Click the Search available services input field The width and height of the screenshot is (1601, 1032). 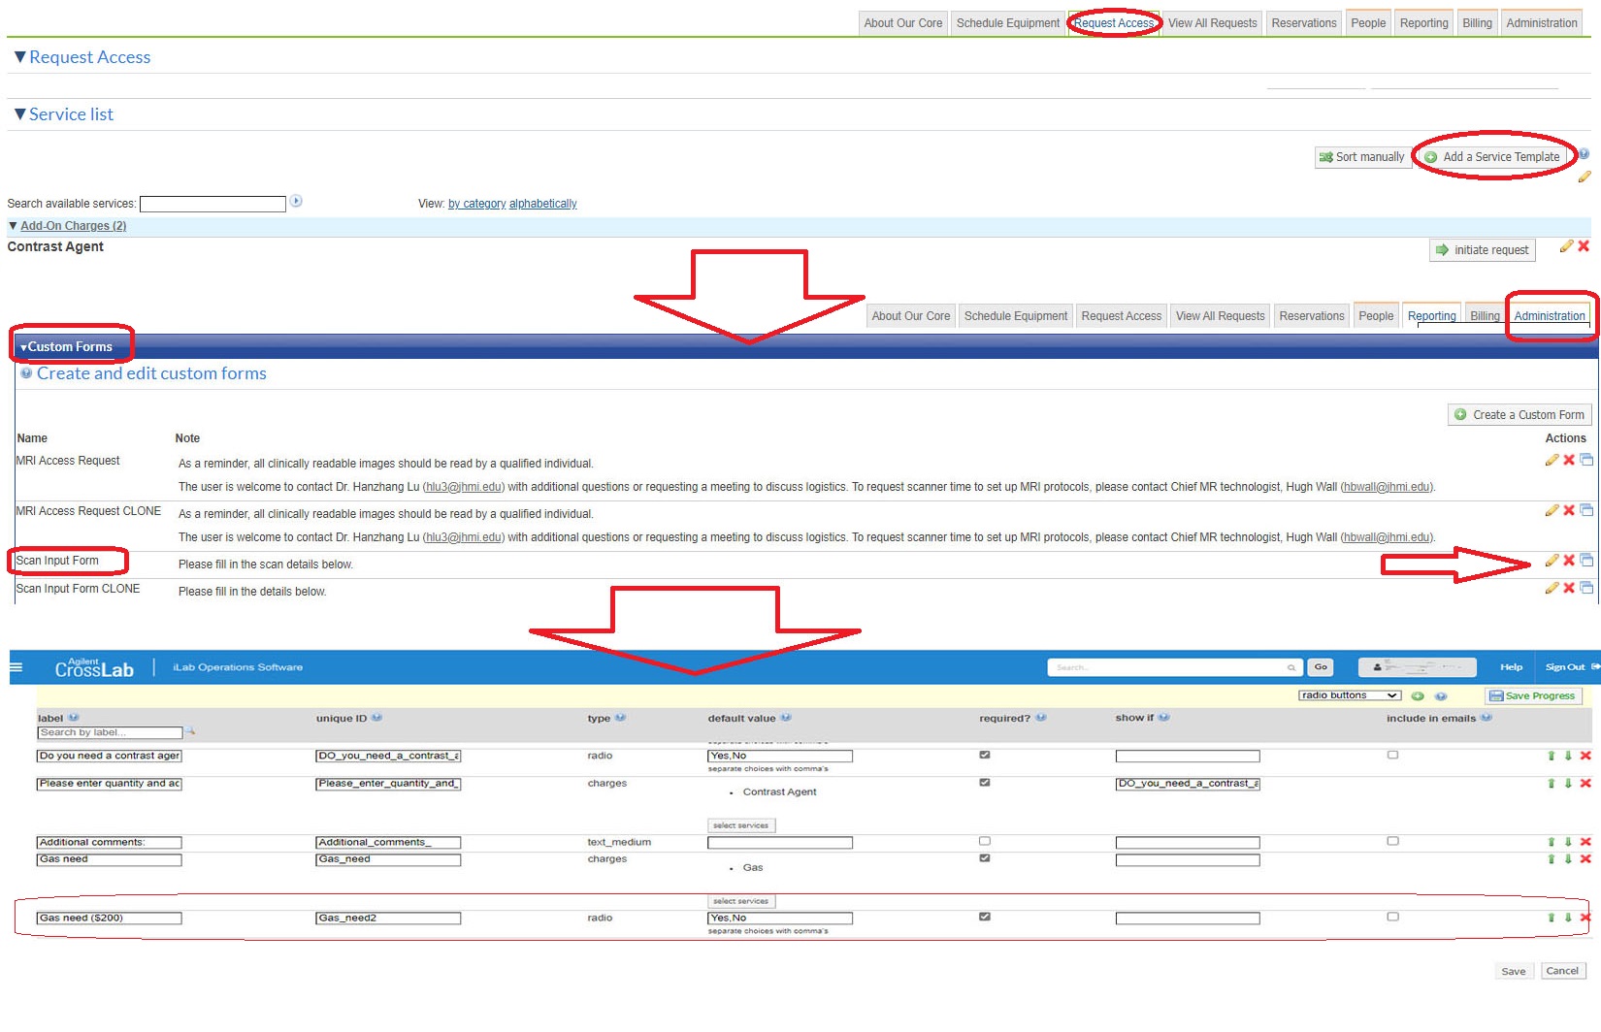pyautogui.click(x=212, y=204)
